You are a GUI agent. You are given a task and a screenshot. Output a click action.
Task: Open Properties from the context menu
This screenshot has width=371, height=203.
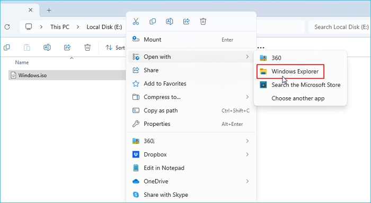tap(191, 124)
